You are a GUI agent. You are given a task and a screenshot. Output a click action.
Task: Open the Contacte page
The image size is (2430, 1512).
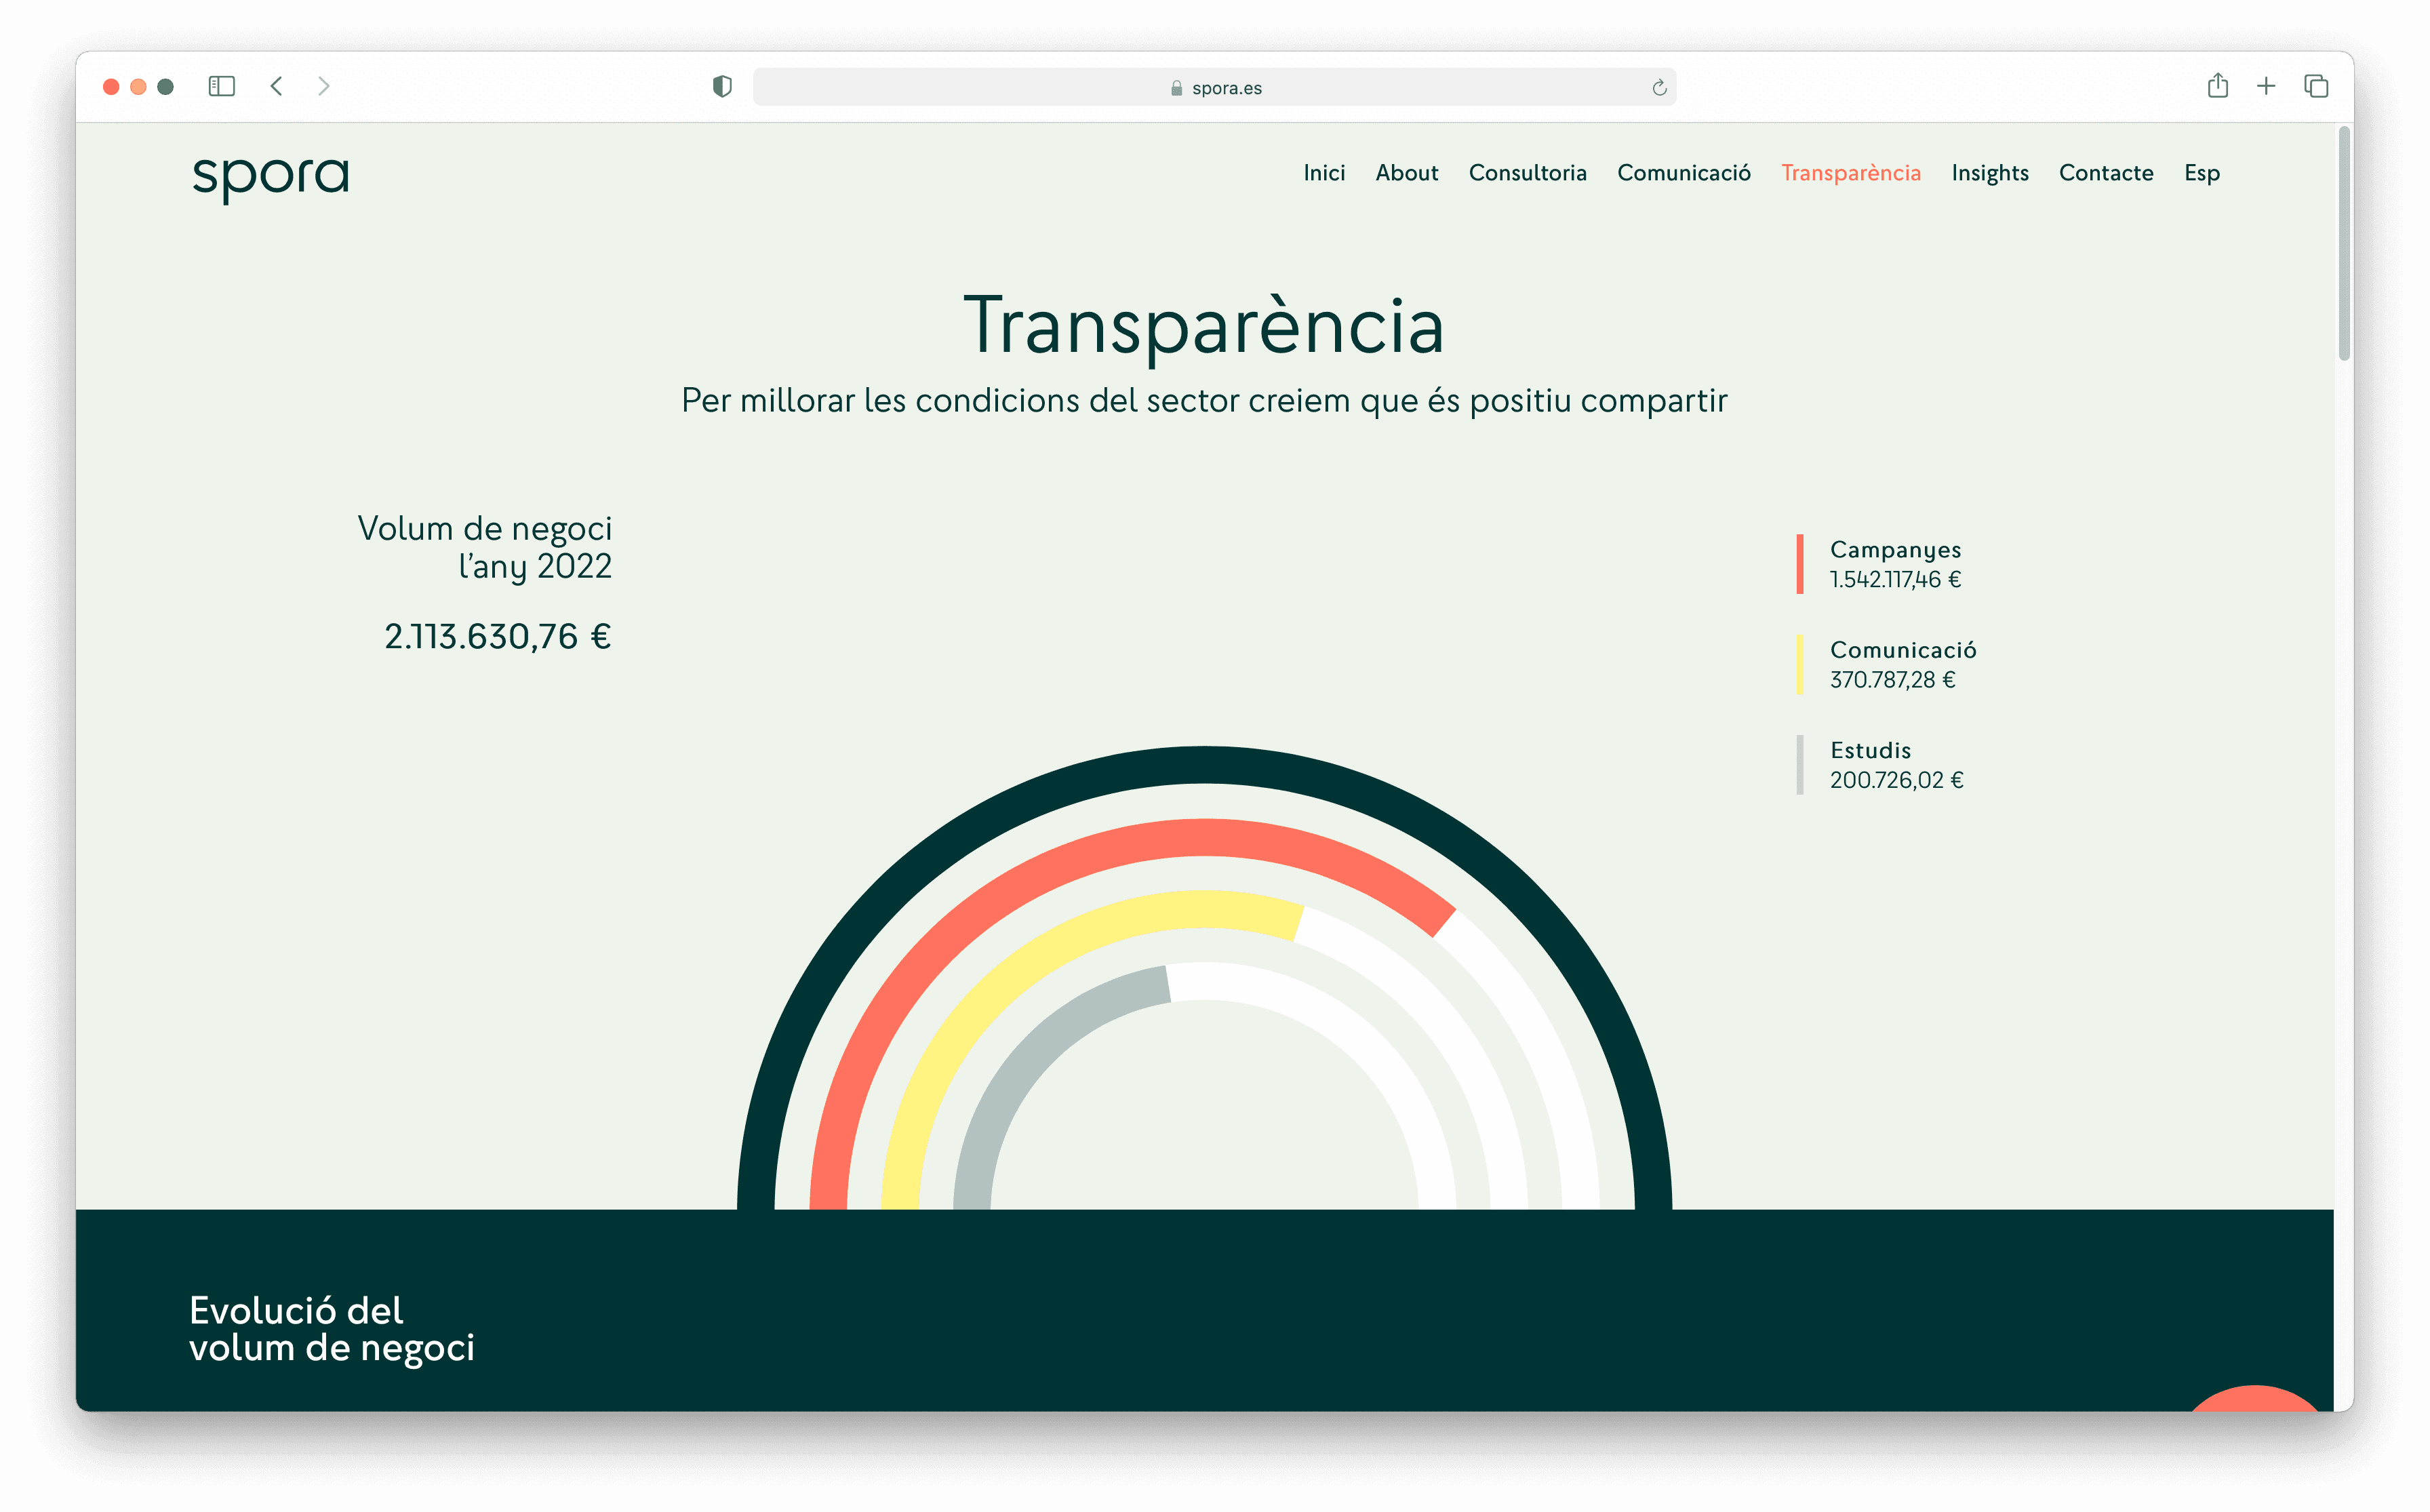click(x=2106, y=173)
